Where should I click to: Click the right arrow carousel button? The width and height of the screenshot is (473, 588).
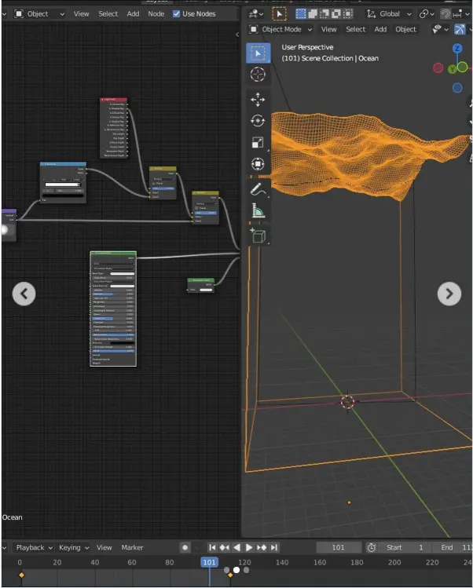pos(449,294)
